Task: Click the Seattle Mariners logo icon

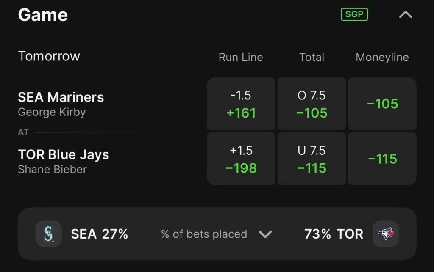Action: 48,234
